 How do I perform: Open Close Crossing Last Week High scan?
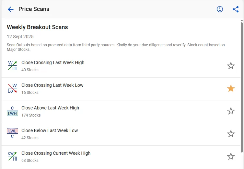point(121,66)
